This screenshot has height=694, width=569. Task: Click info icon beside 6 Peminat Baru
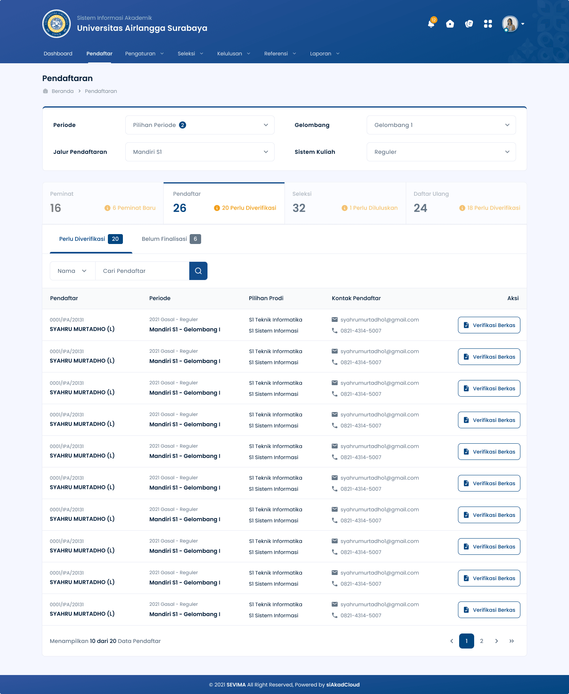point(107,208)
